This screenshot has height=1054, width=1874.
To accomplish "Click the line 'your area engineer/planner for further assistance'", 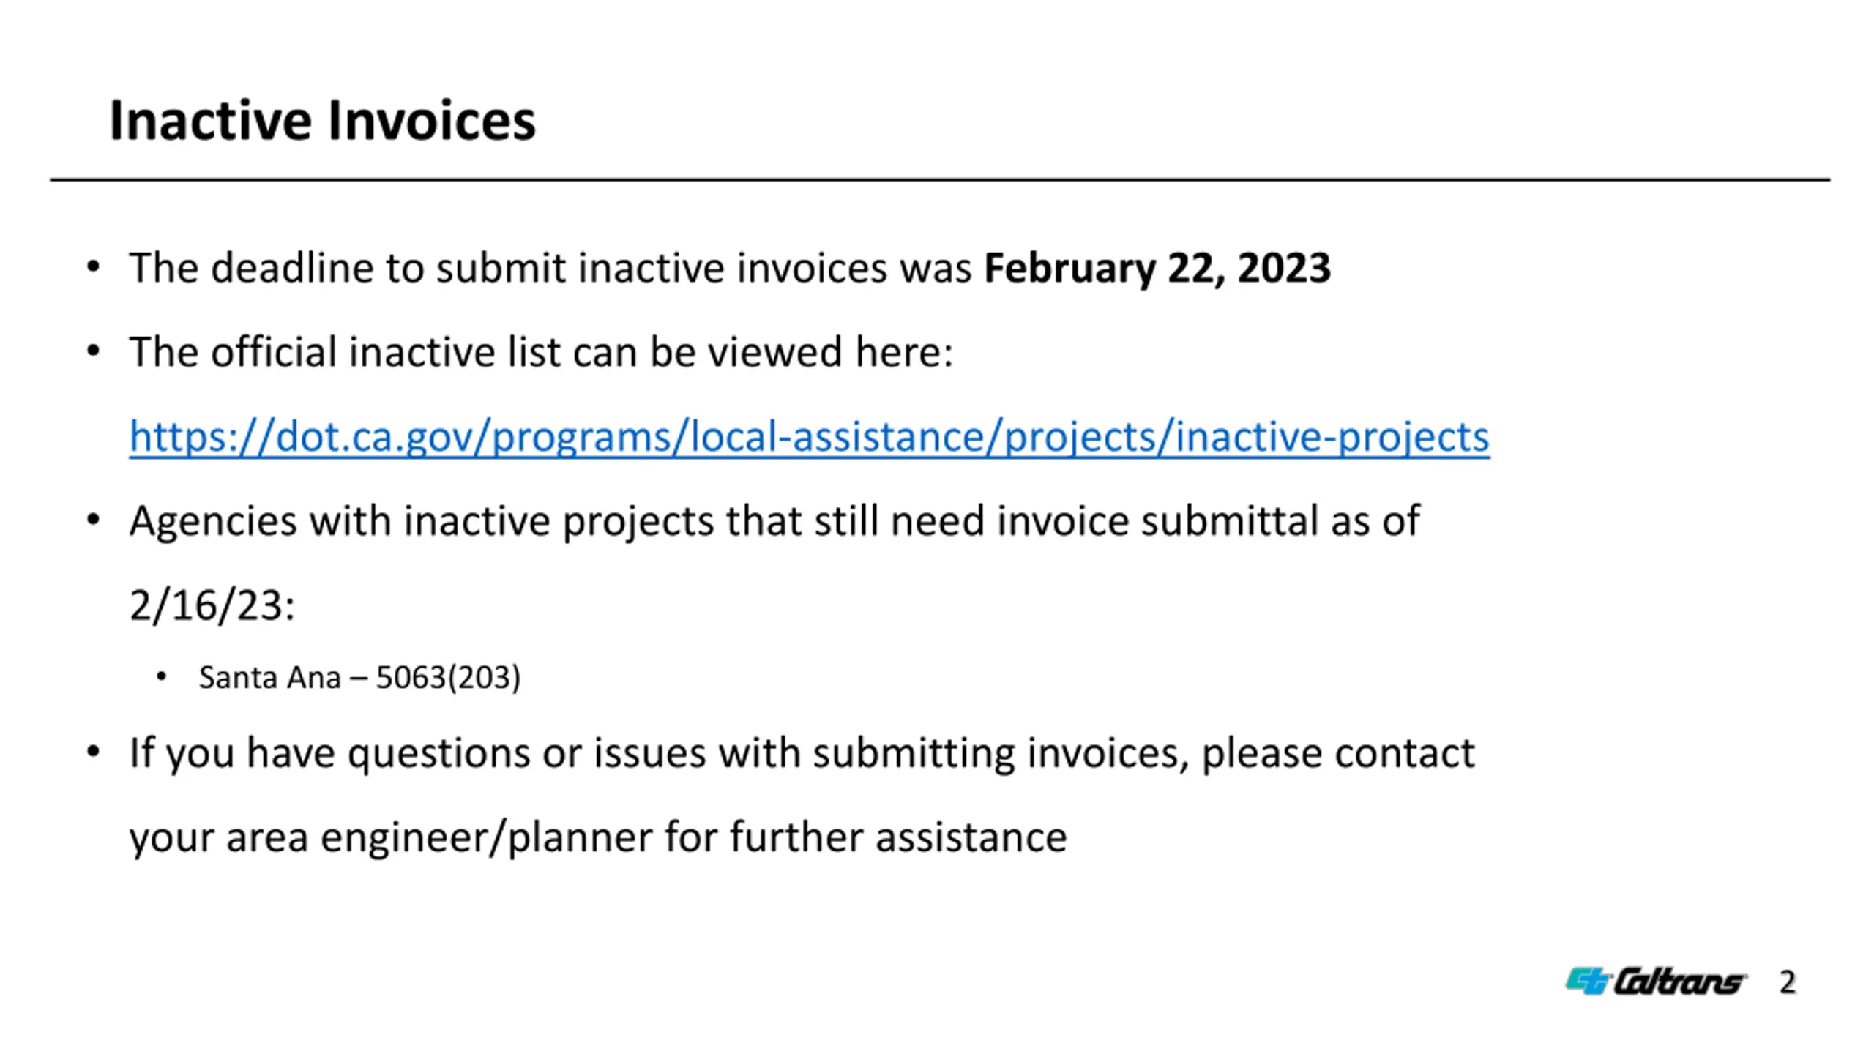I will point(598,837).
